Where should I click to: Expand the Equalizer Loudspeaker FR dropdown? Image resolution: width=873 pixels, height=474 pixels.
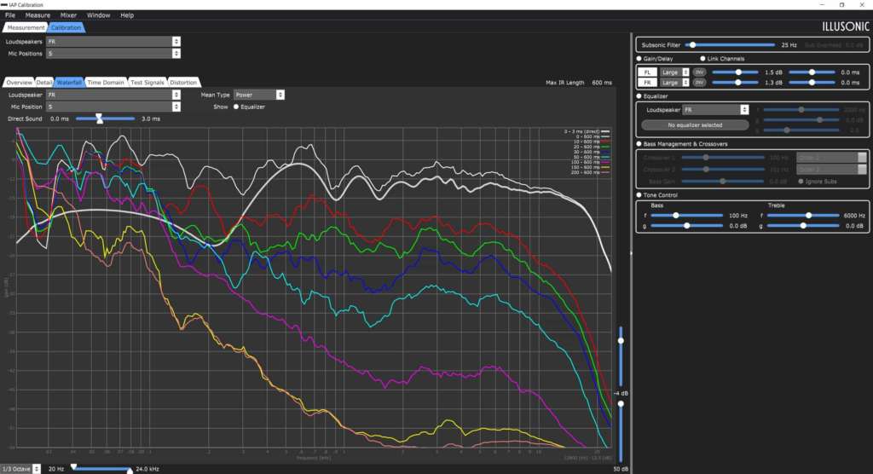coord(715,110)
